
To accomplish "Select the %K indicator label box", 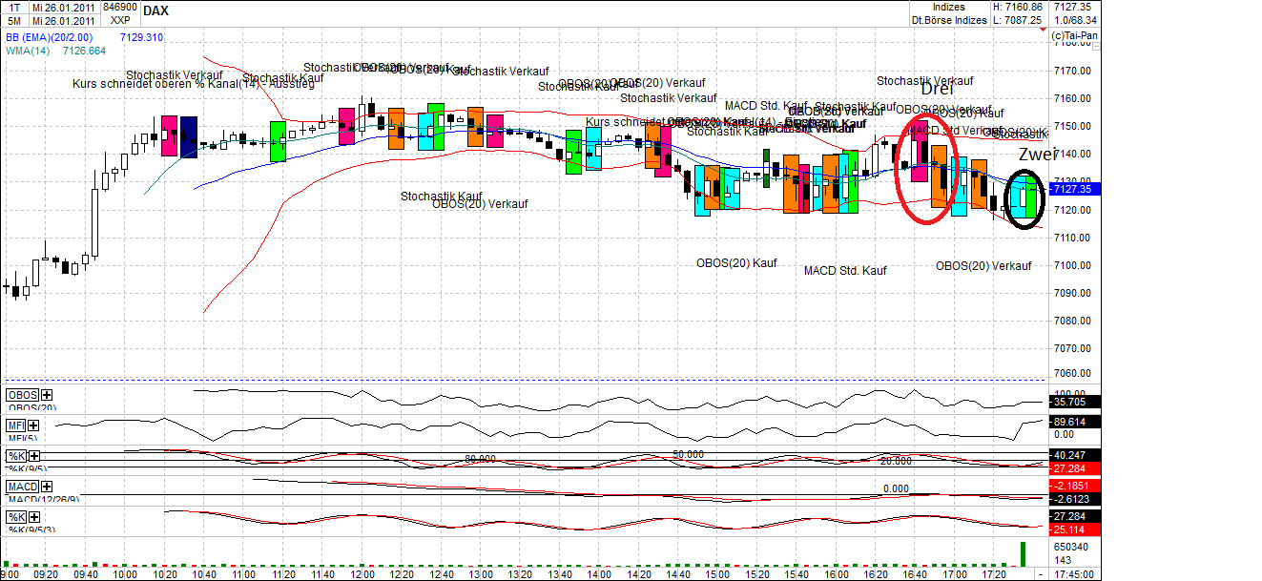I will pos(15,455).
